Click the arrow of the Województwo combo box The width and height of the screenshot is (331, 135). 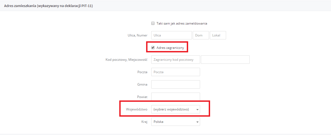pyautogui.click(x=198, y=110)
